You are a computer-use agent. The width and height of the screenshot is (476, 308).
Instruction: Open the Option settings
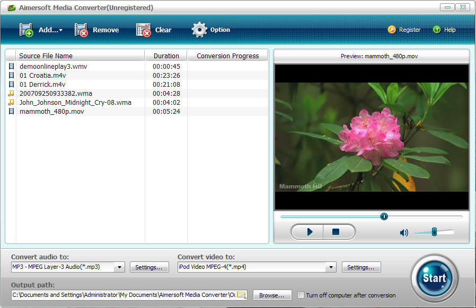(x=210, y=30)
